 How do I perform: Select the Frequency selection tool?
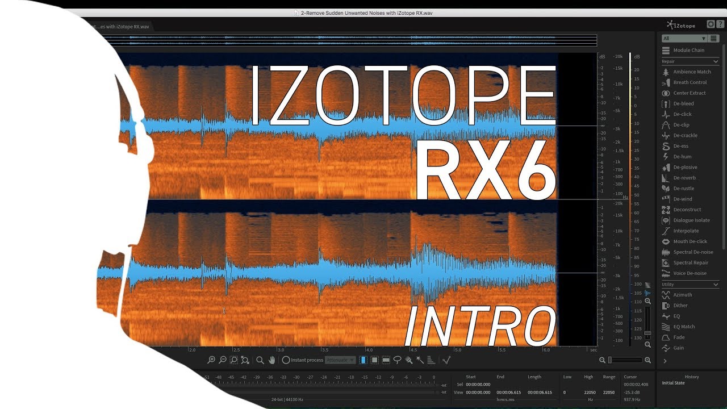click(386, 360)
